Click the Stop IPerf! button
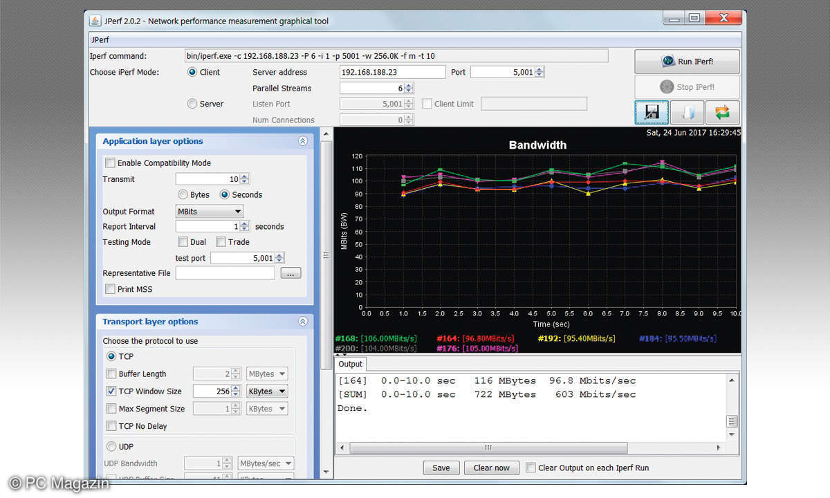Viewport: 830px width, 498px height. click(687, 87)
